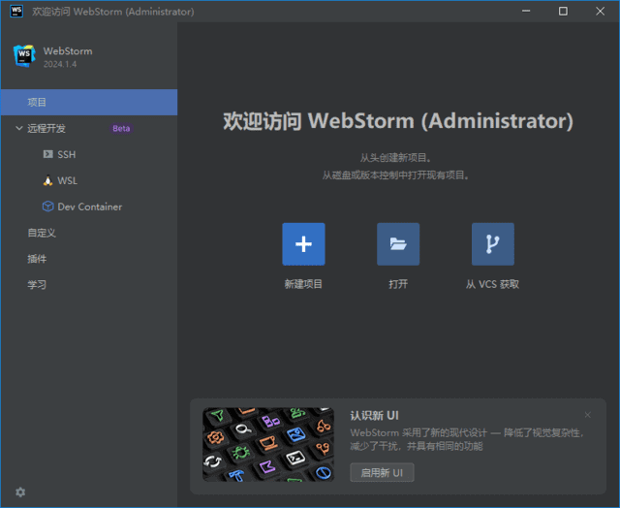Viewport: 620px width, 508px height.
Task: Click the Beta badge next to 远程开发
Action: [x=121, y=128]
